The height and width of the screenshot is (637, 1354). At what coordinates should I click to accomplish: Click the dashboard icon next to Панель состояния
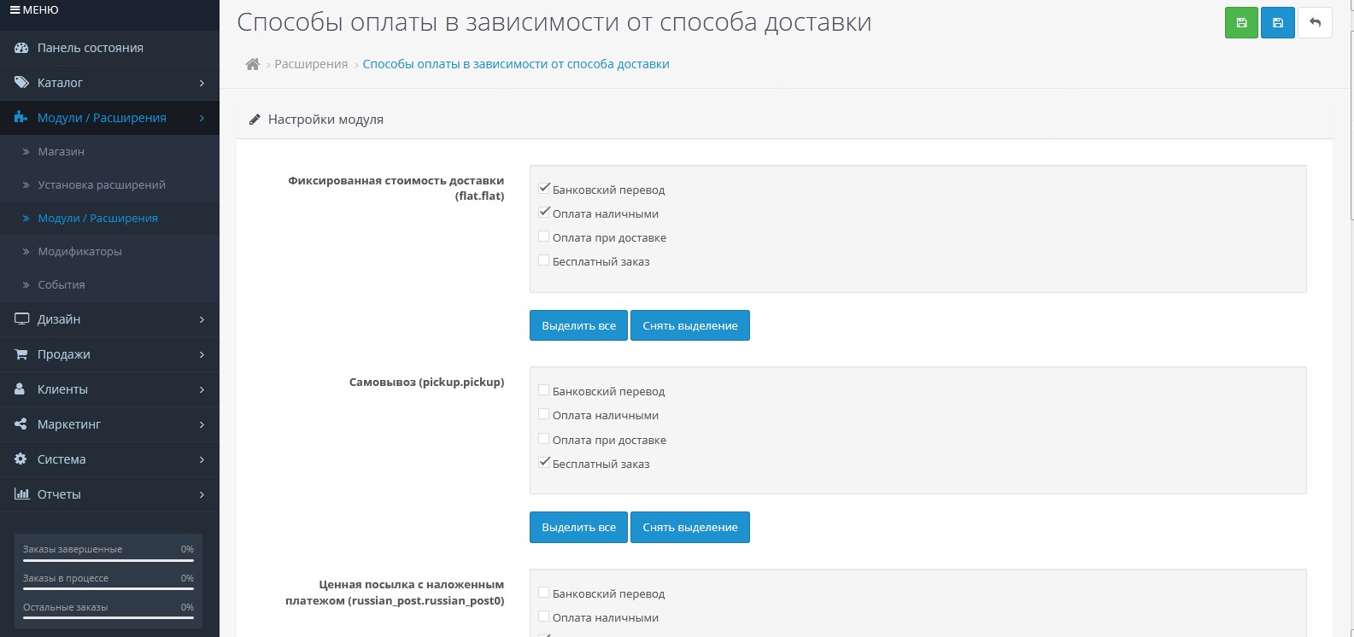coord(21,48)
